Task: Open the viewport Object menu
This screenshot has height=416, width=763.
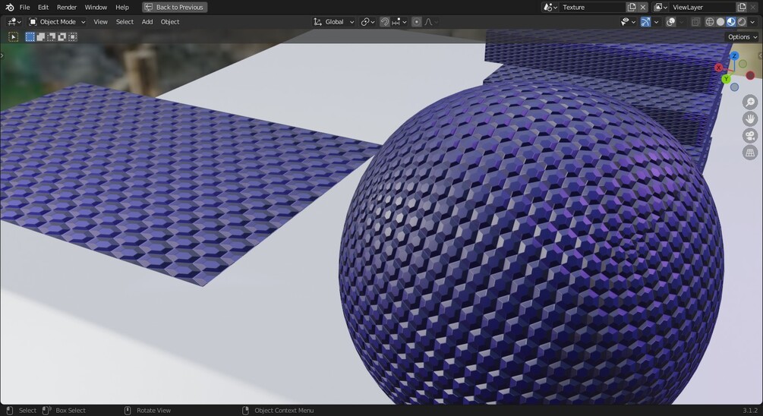Action: [x=170, y=22]
